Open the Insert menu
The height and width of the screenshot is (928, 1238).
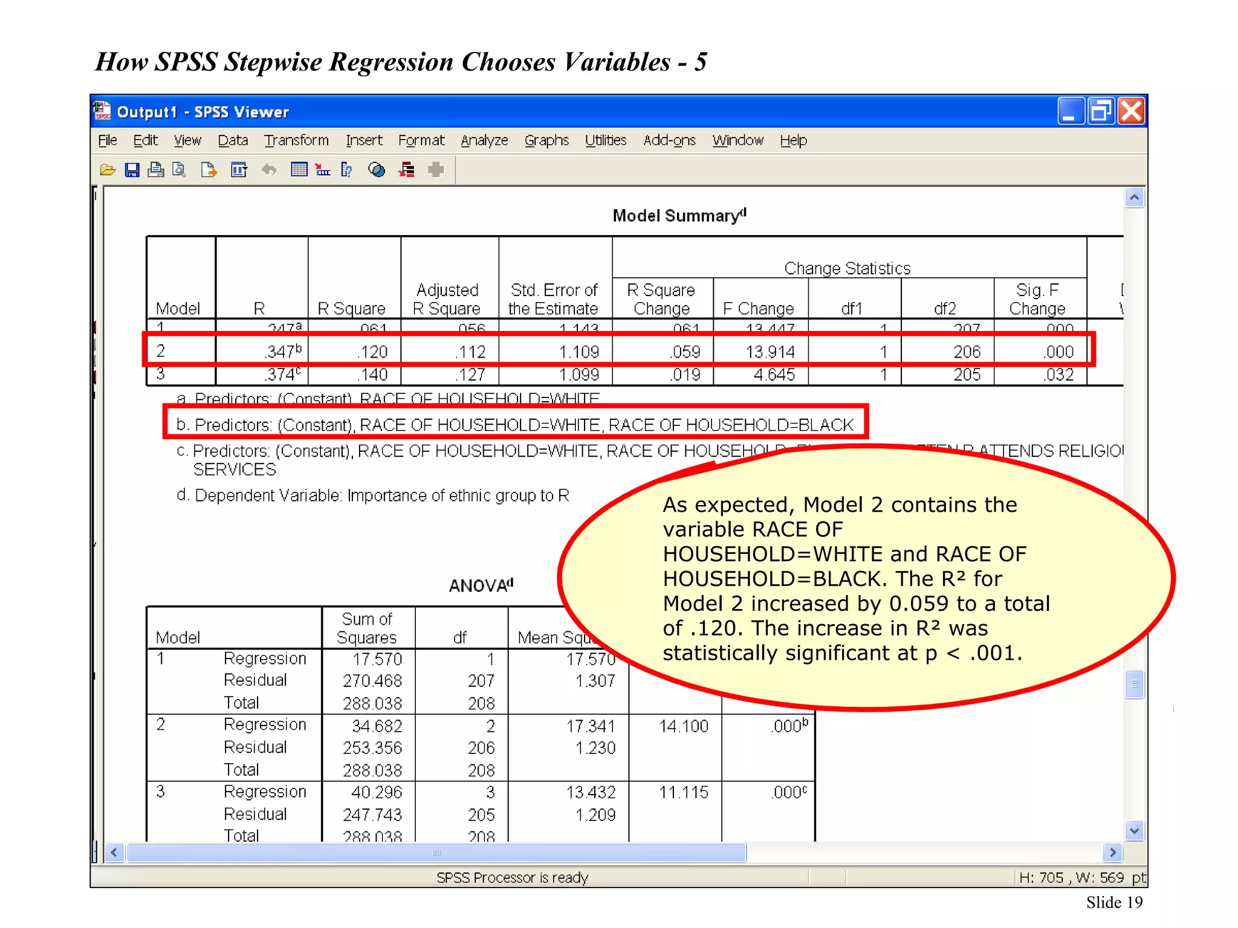coord(364,140)
